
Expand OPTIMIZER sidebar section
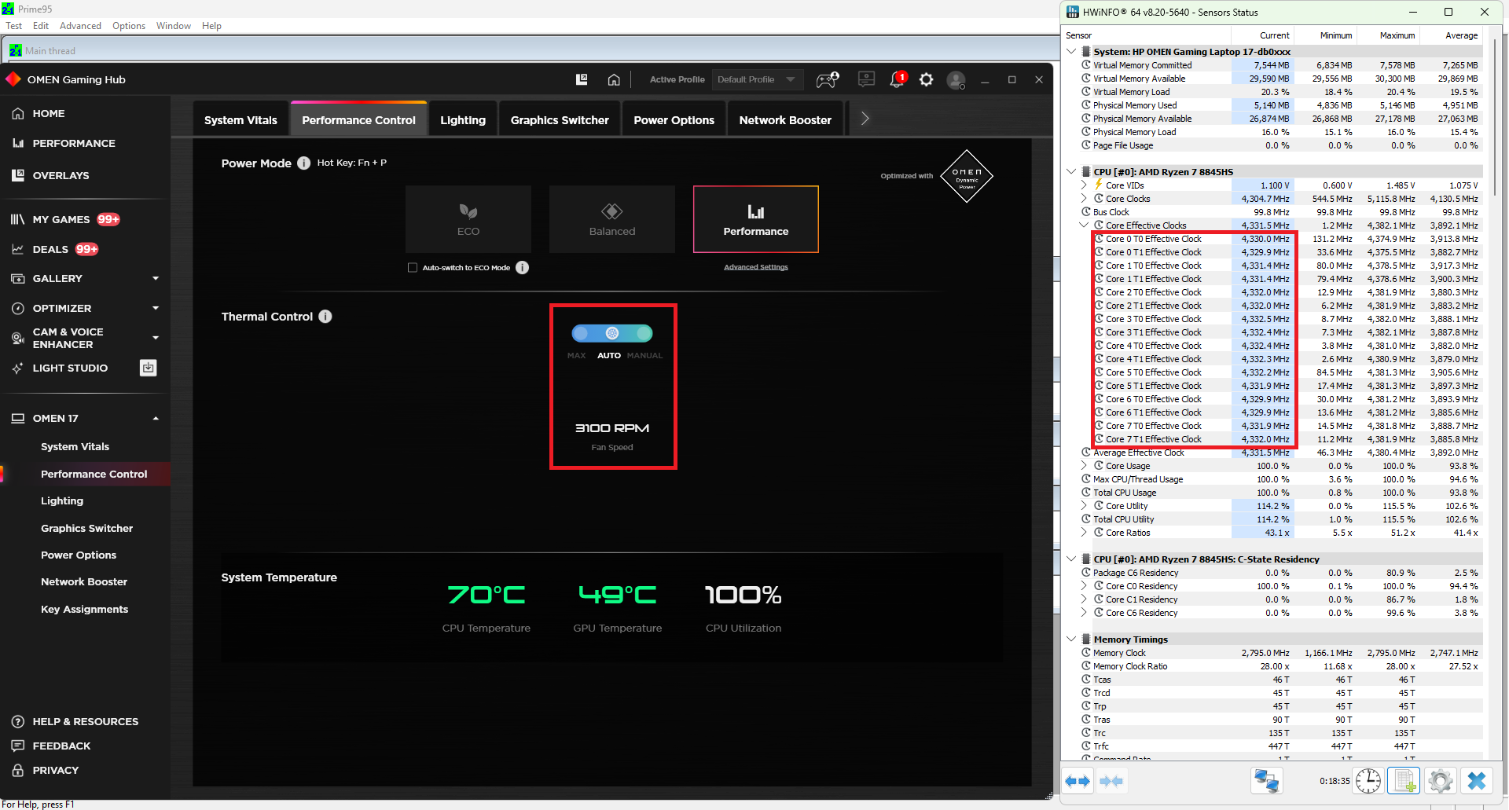tap(156, 308)
